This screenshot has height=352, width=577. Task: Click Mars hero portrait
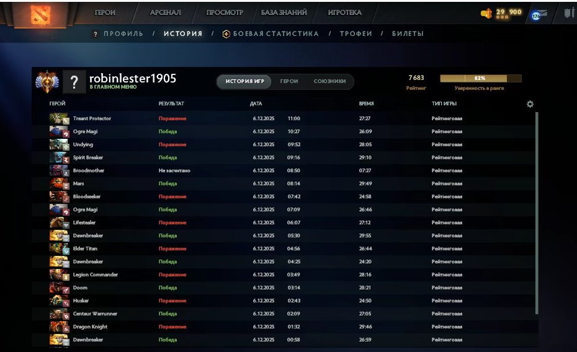pos(59,183)
